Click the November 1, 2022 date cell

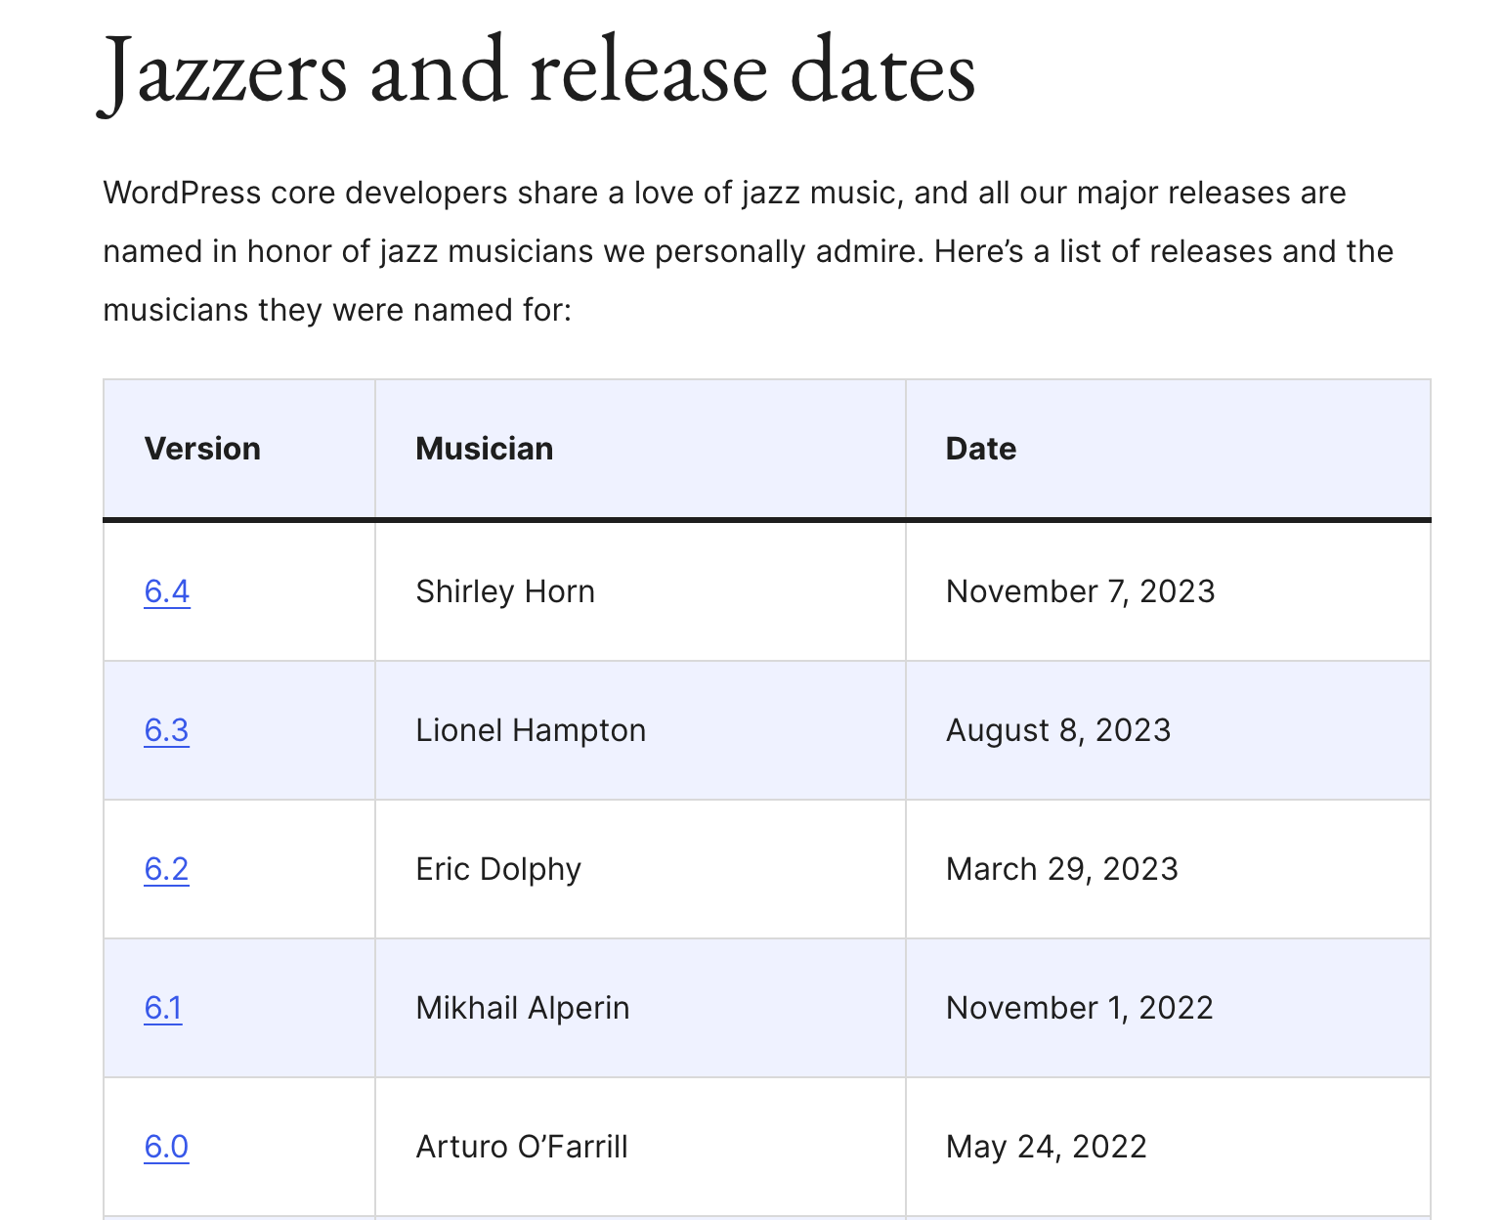[x=1080, y=1008]
